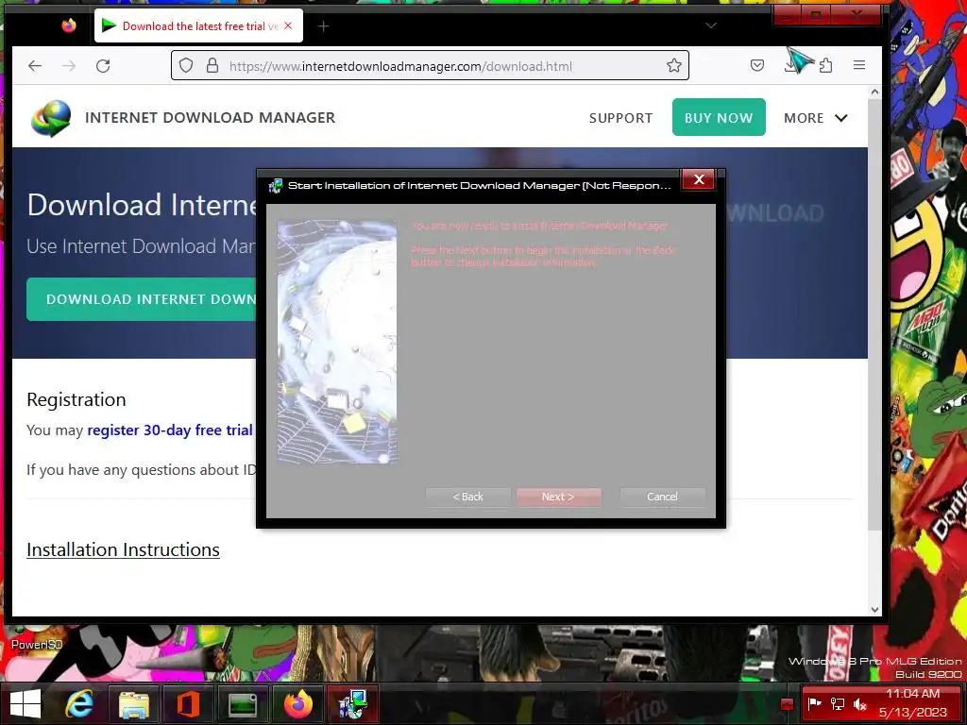Viewport: 967px width, 725px height.
Task: Open the Save to Pocket icon
Action: pyautogui.click(x=757, y=65)
